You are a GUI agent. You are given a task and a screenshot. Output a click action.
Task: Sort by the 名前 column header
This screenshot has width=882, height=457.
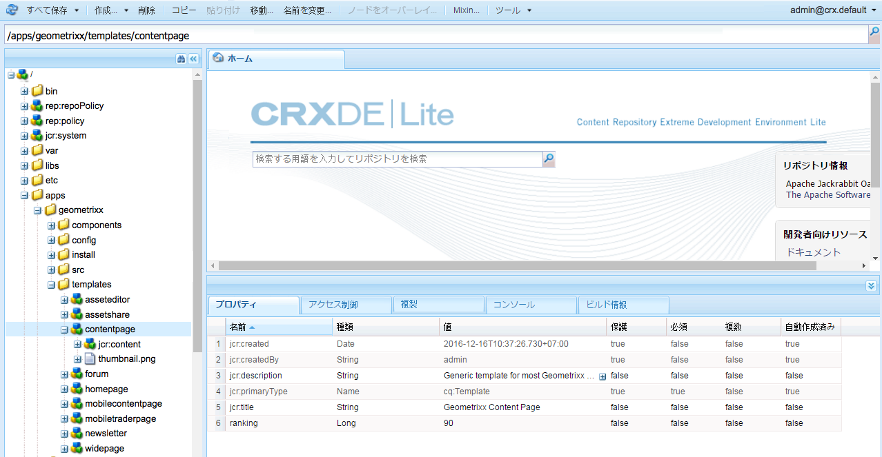point(280,327)
